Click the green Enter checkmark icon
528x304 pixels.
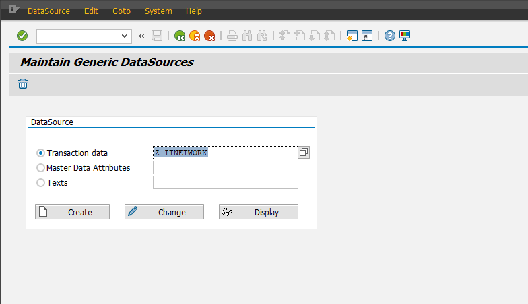pos(22,36)
